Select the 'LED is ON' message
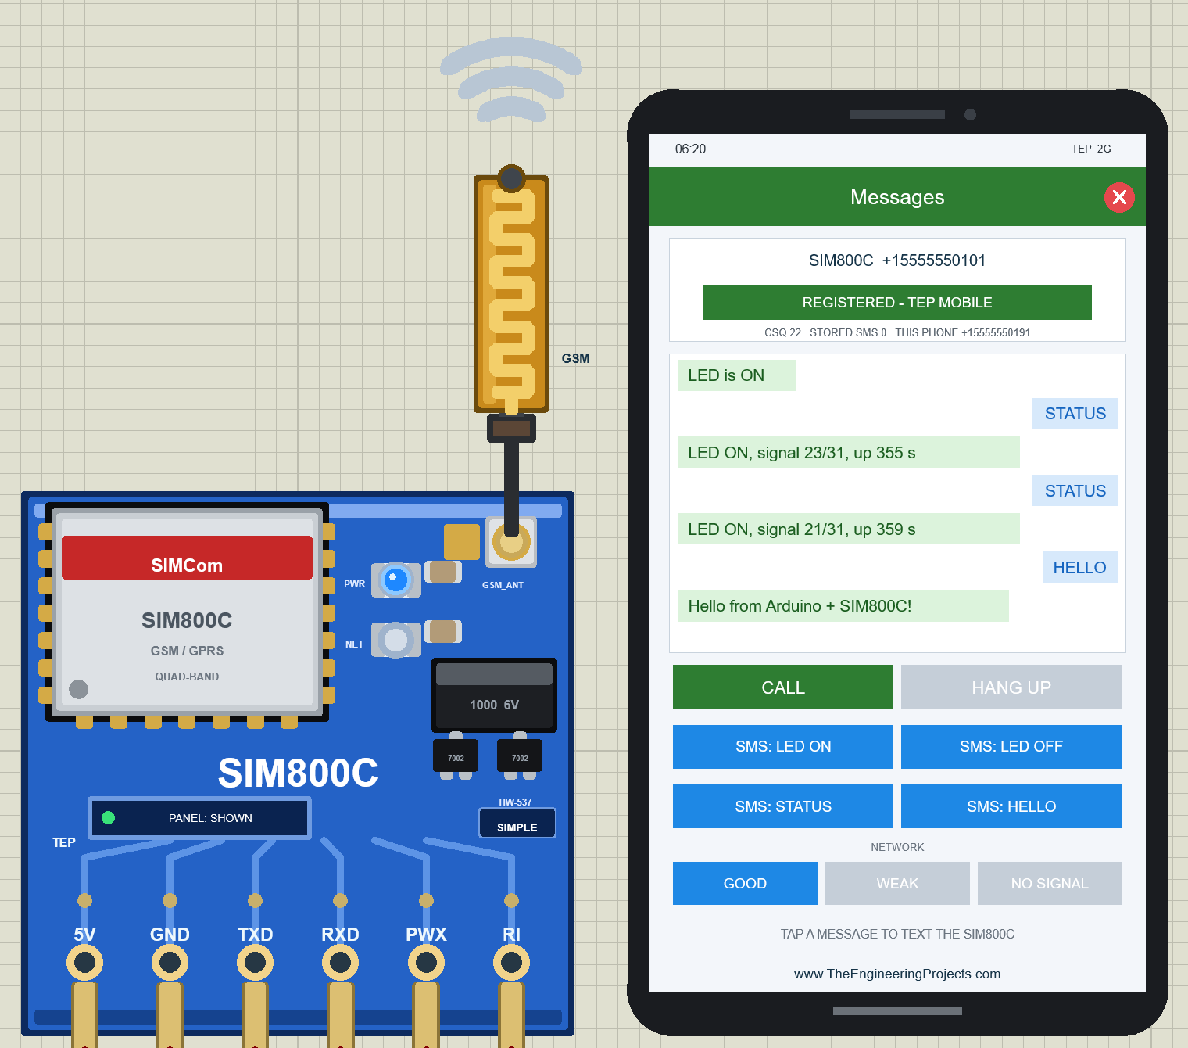 [x=736, y=375]
